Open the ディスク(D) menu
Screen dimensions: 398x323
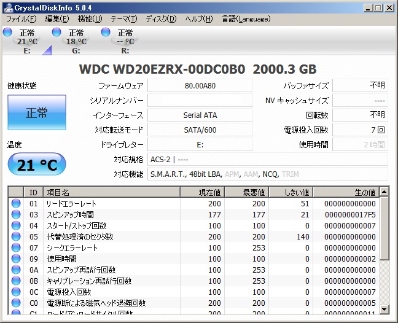(161, 19)
